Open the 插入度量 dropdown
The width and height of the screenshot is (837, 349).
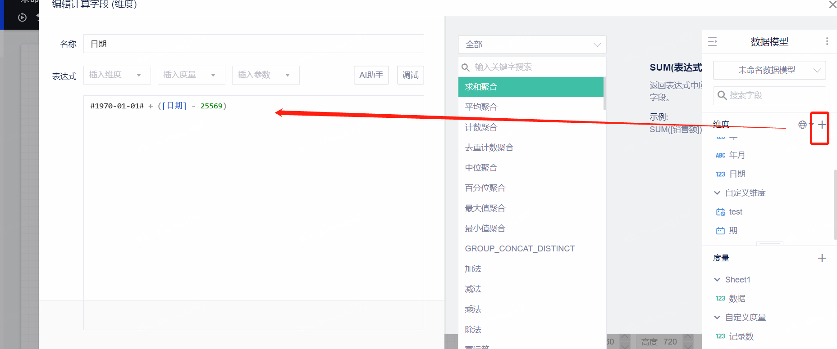191,75
